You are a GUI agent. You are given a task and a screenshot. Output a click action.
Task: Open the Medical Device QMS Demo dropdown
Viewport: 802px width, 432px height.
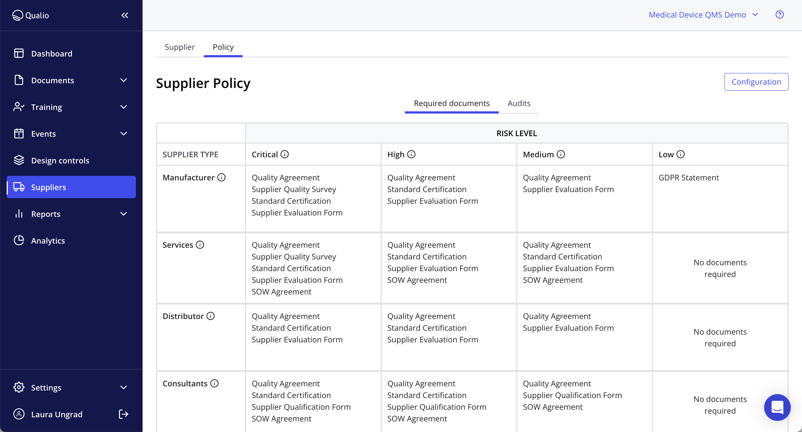point(703,14)
